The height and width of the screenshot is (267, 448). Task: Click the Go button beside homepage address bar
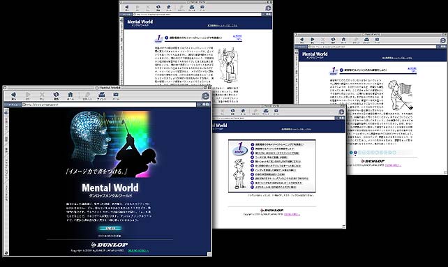pos(205,105)
